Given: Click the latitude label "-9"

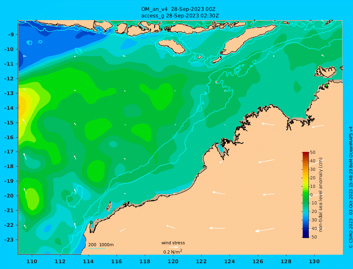Looking at the screenshot, I should click(x=11, y=35).
